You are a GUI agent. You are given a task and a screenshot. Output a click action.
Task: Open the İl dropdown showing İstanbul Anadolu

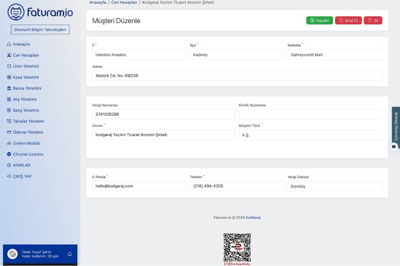click(x=140, y=54)
